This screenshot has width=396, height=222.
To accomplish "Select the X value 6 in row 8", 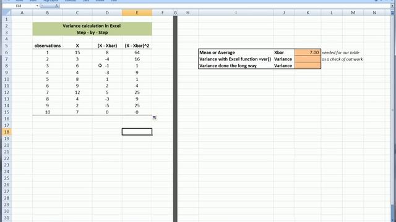I will 77,66.
